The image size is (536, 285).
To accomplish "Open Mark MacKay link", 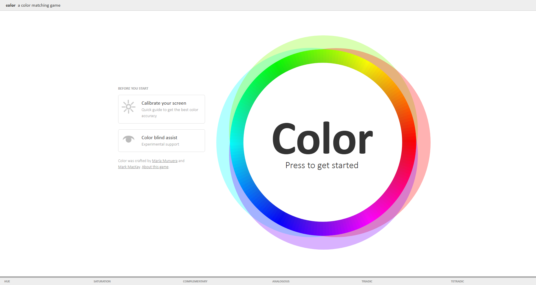I will 129,167.
